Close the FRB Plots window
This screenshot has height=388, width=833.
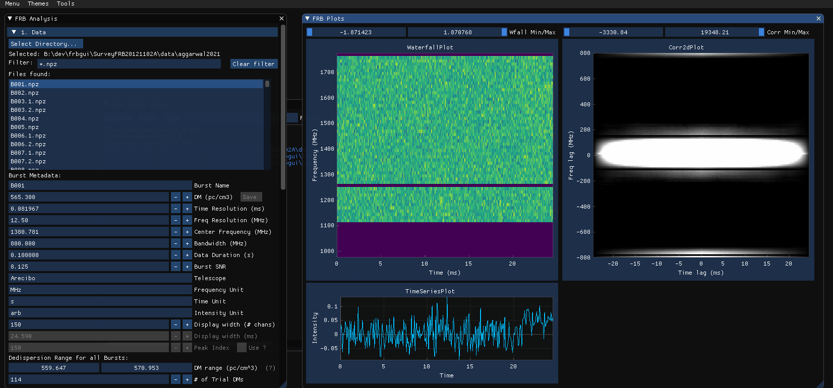click(x=818, y=19)
